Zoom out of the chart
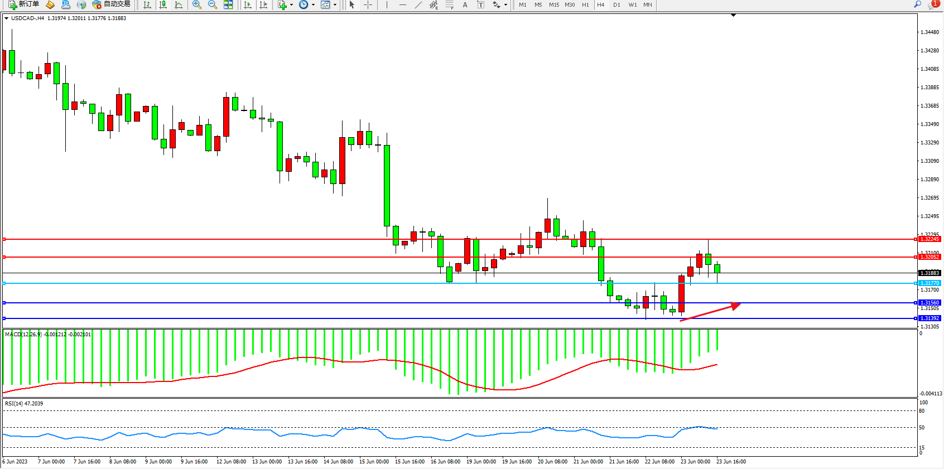This screenshot has width=944, height=469. coord(213,4)
